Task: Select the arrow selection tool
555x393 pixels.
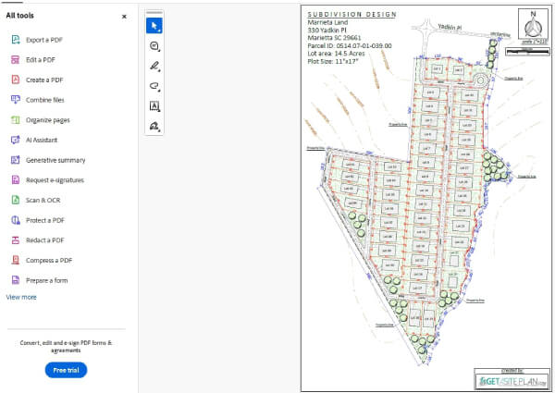Action: (154, 26)
